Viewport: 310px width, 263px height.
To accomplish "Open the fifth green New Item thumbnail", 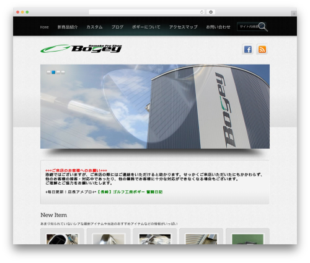I will pos(247,239).
